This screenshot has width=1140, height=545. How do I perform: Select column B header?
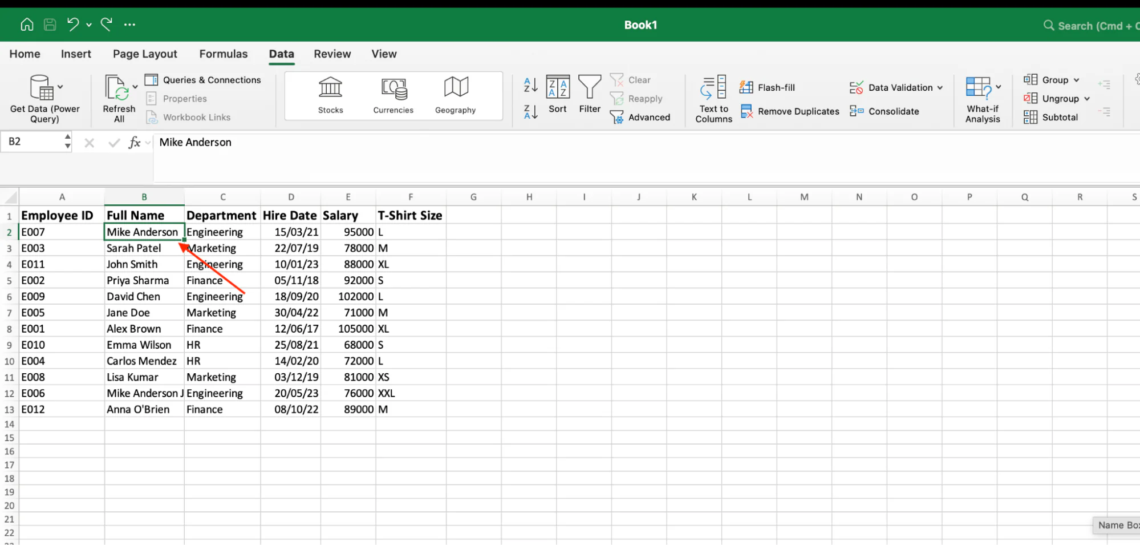(x=144, y=197)
